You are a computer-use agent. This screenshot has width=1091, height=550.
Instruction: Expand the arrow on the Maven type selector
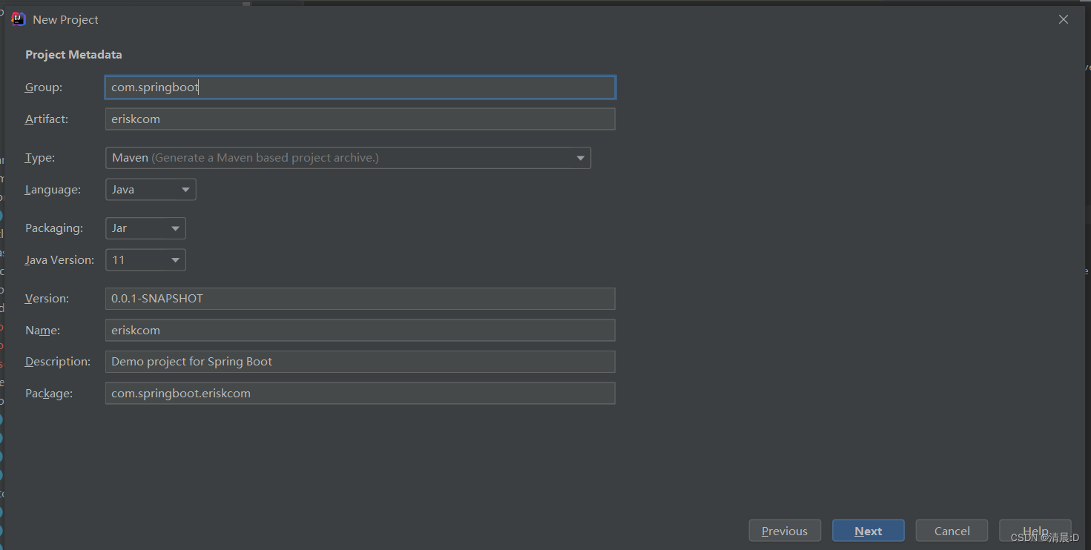[x=580, y=158]
